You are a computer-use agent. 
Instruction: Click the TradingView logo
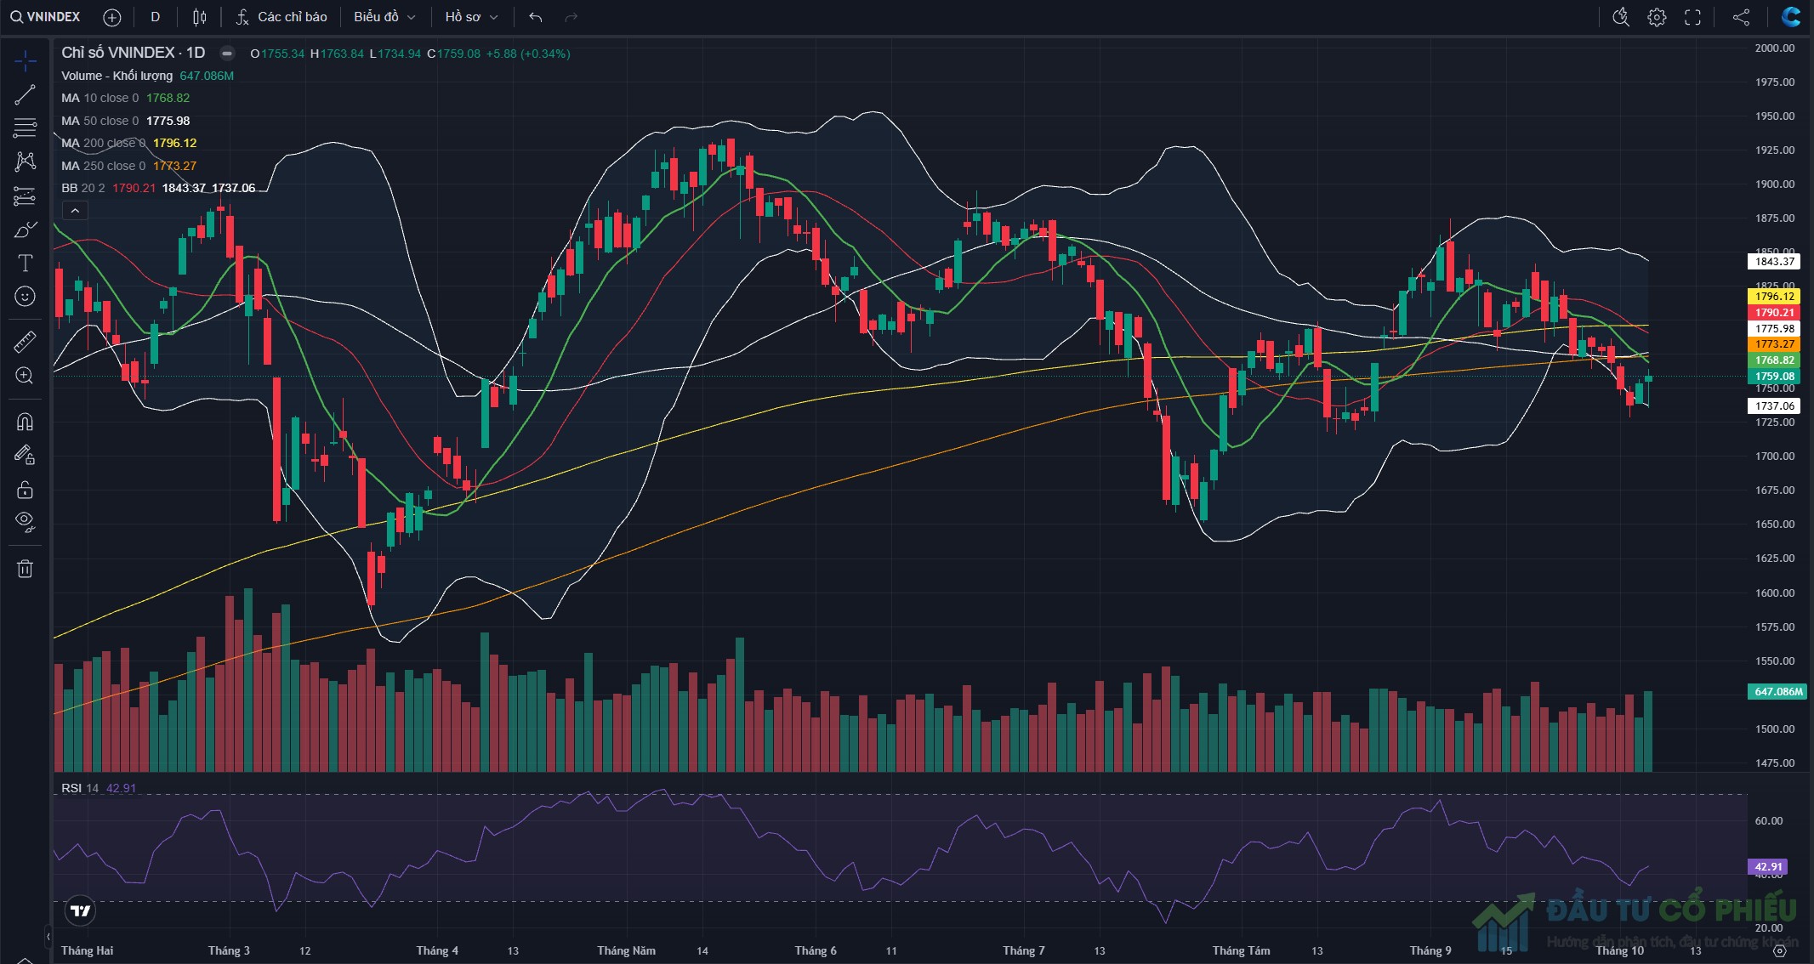click(x=81, y=911)
